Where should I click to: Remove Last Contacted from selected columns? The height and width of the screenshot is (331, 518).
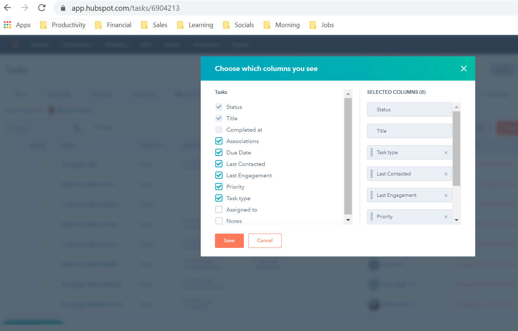coord(446,174)
